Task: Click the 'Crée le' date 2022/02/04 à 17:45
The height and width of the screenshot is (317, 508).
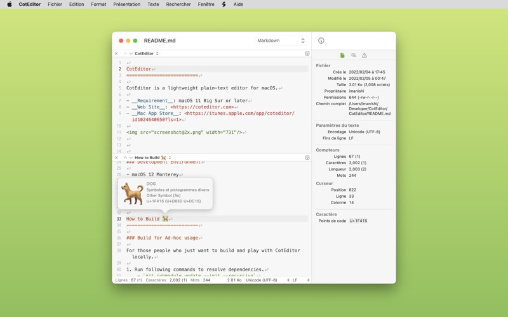Action: (367, 72)
